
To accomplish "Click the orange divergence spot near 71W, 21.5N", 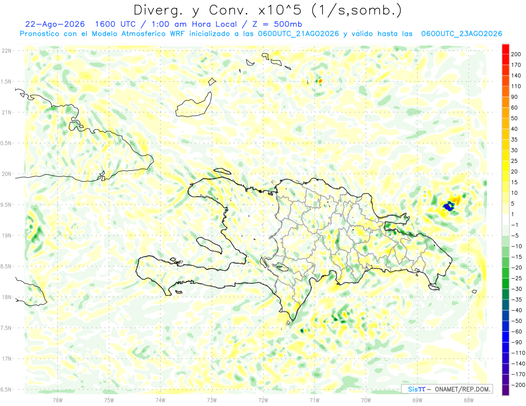I will point(320,81).
